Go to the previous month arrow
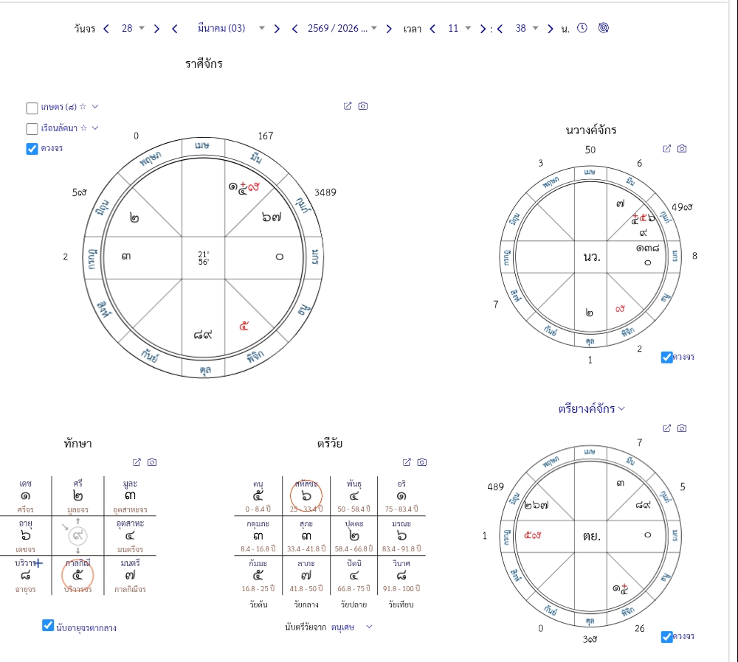This screenshot has height=662, width=738. pyautogui.click(x=175, y=29)
